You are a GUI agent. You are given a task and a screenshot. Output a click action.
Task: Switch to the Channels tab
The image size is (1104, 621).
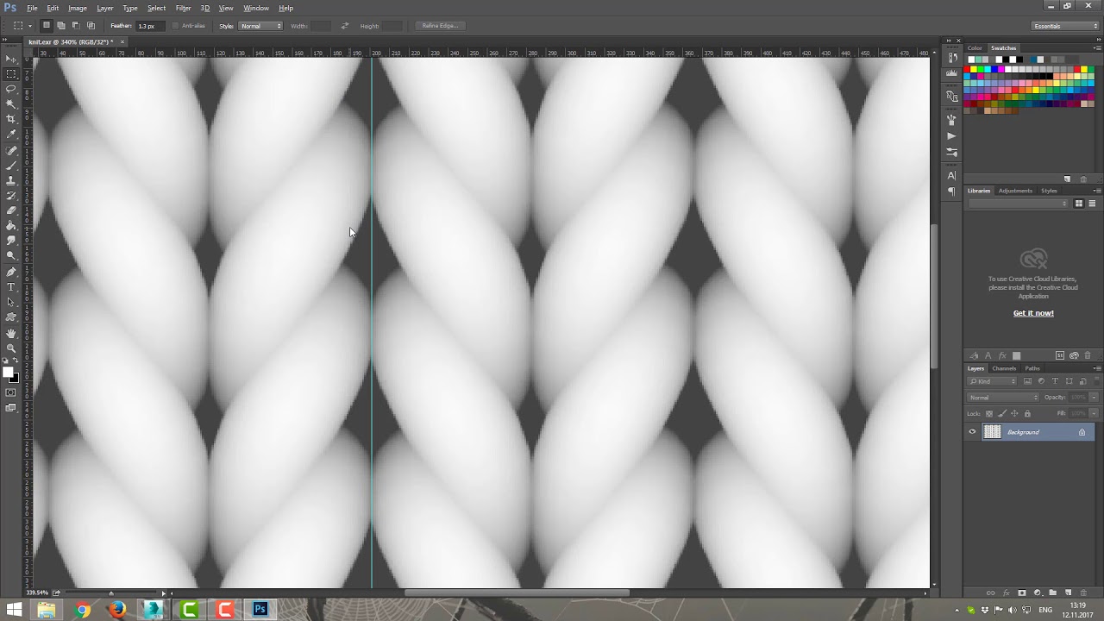pyautogui.click(x=1004, y=368)
